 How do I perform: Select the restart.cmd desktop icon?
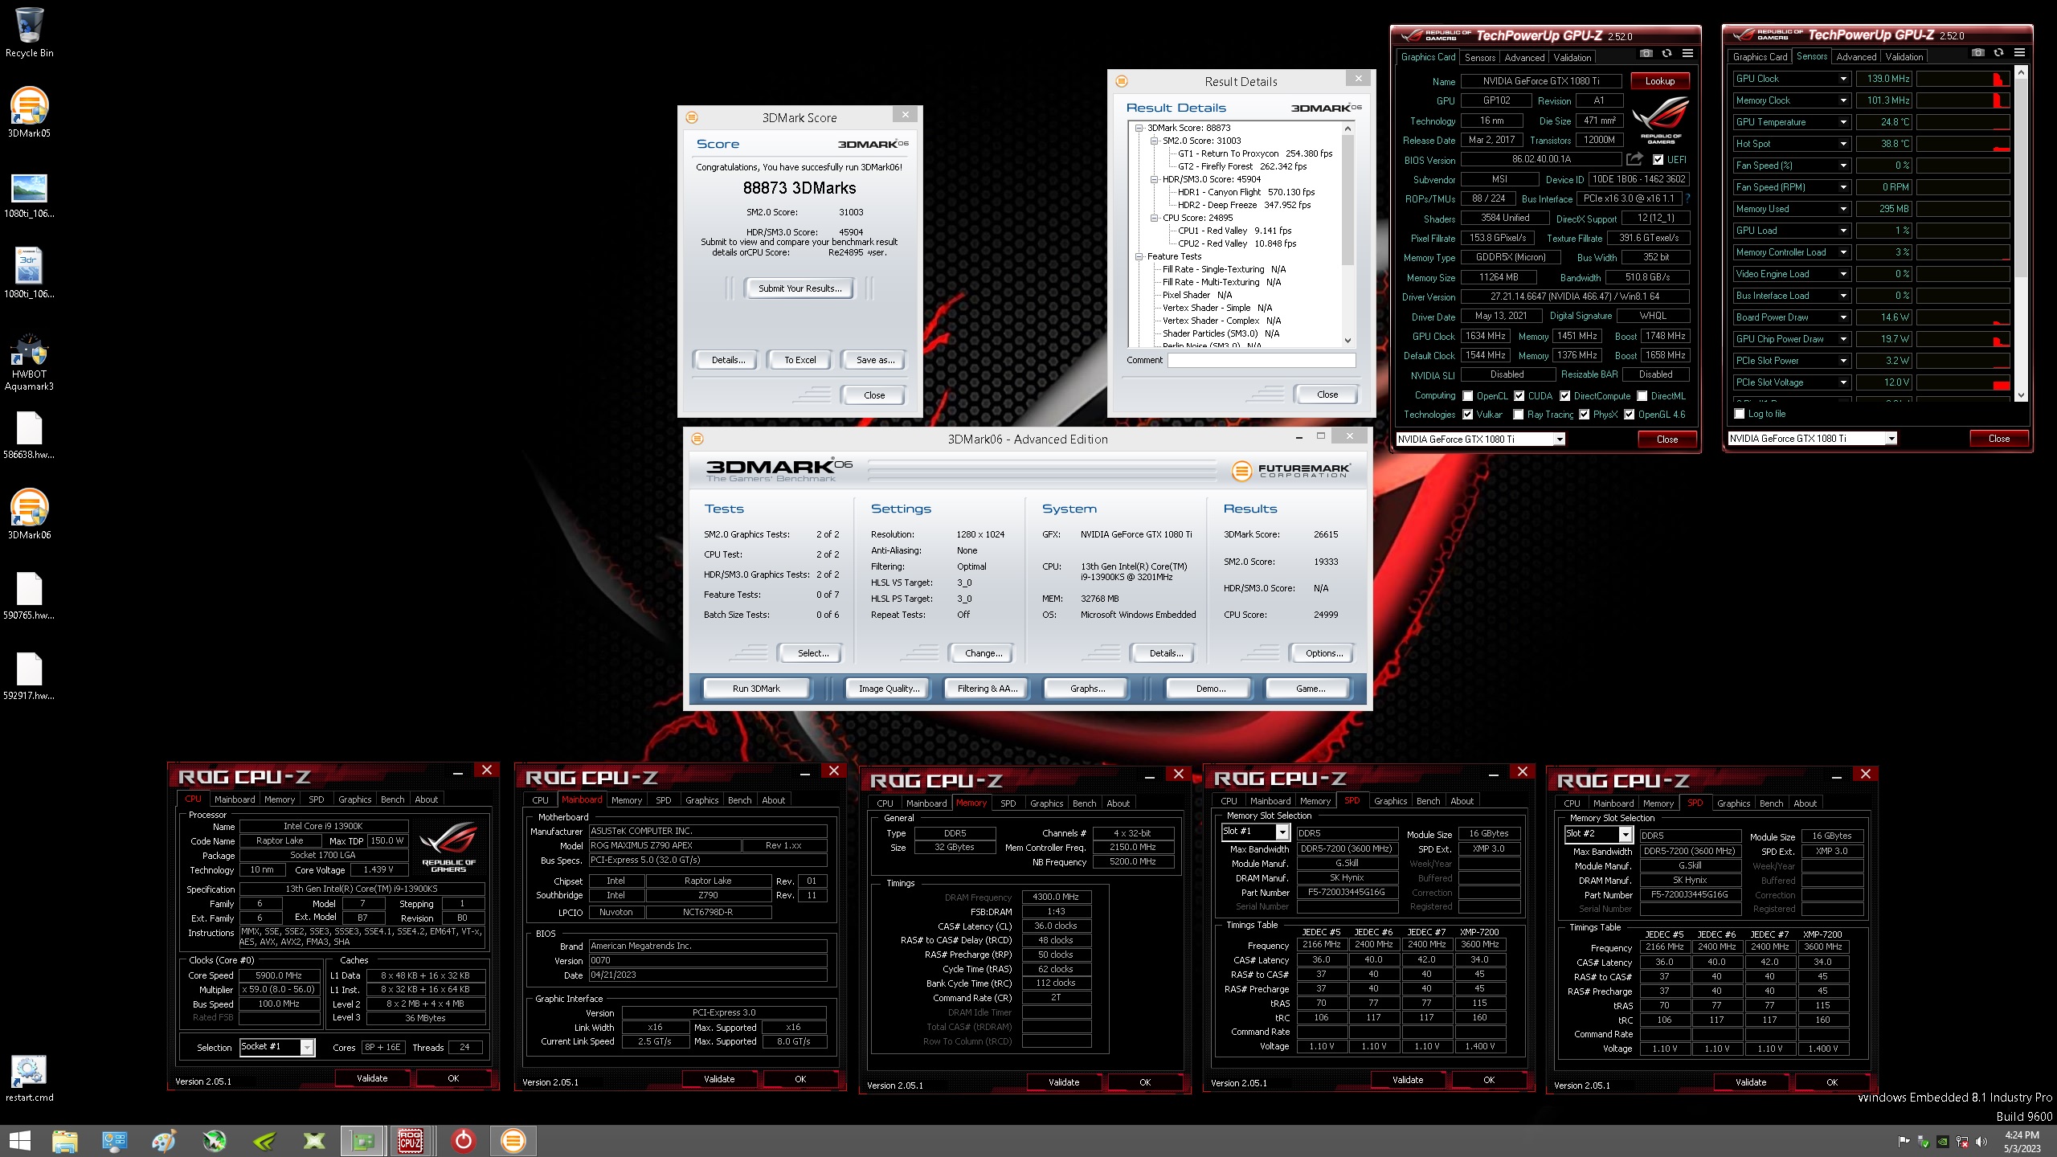coord(29,1077)
